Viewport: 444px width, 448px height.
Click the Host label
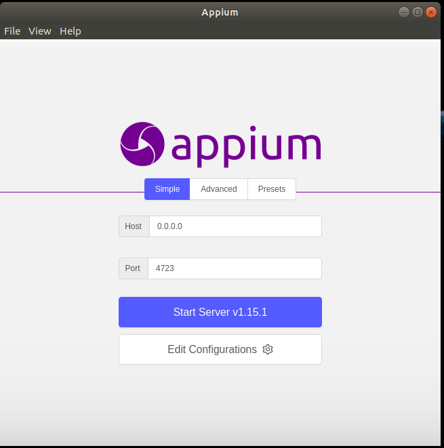coord(134,226)
